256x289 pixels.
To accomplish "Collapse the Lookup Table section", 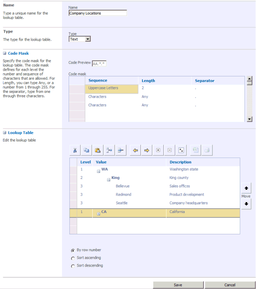I will 4,133.
